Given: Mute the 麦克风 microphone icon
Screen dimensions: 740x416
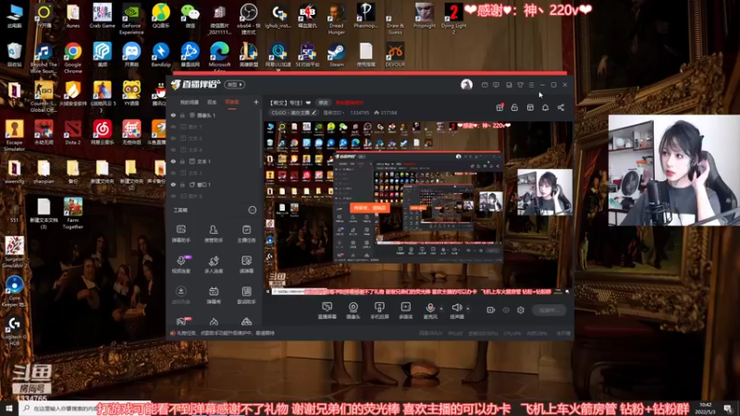Looking at the screenshot, I should [x=430, y=308].
